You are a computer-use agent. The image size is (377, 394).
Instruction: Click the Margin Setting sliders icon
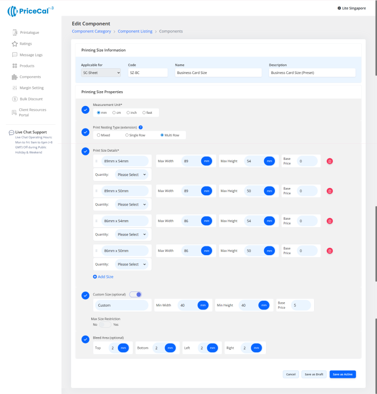point(15,88)
